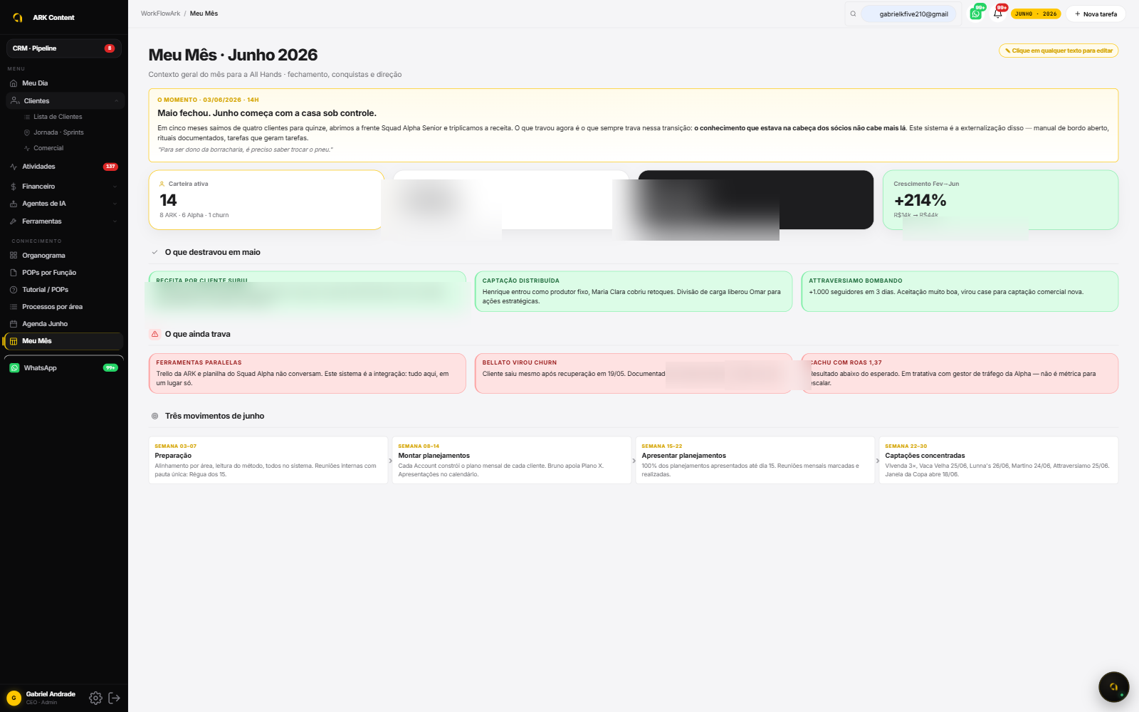
Task: Open the notifications bell
Action: (x=998, y=14)
